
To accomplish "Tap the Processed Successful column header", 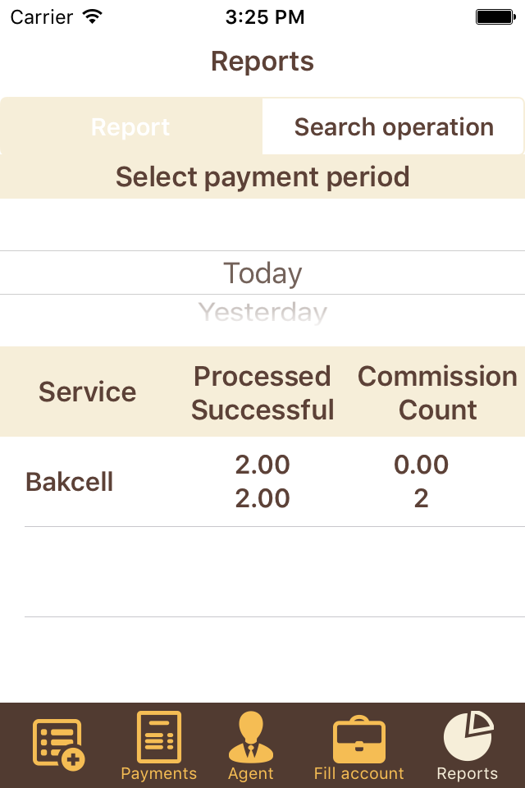I will pos(262,392).
